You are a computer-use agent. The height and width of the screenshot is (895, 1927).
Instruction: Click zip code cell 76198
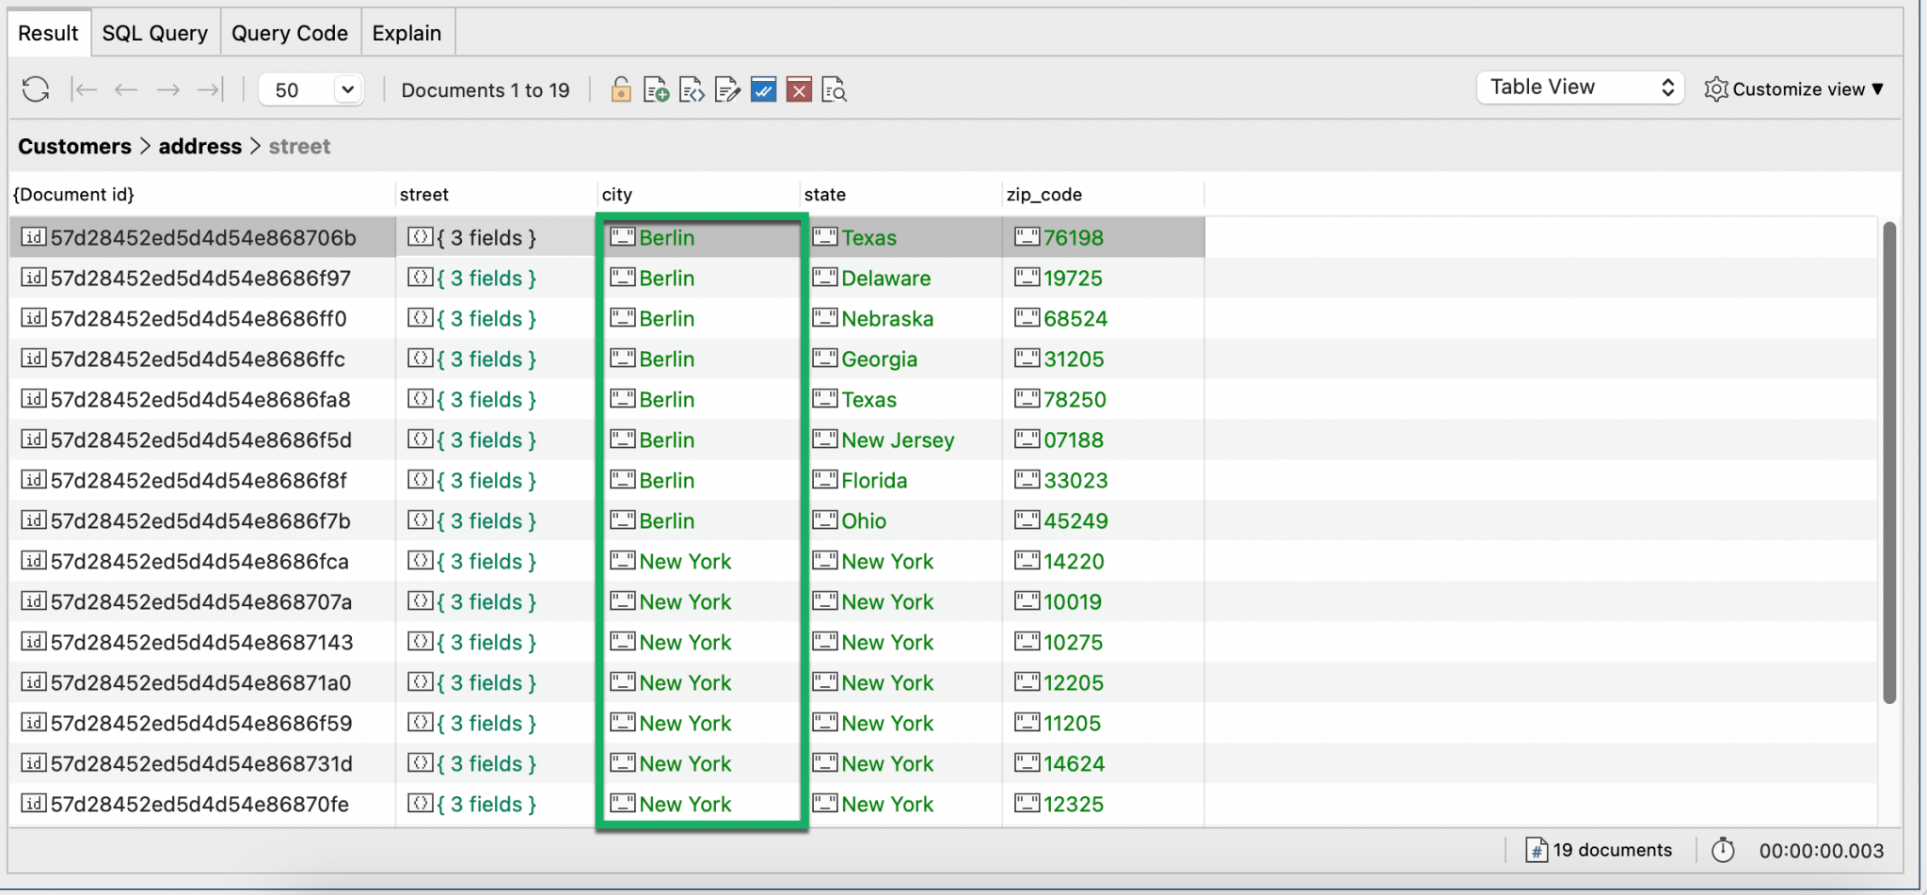1104,237
